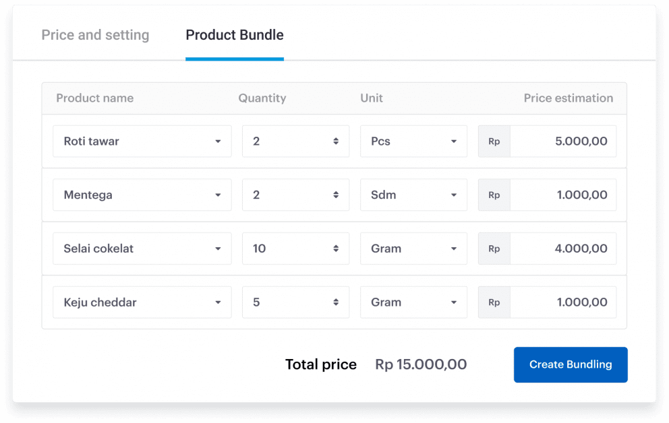This screenshot has height=423, width=669.
Task: Increase the Mentega quantity with the stepper
Action: (x=335, y=192)
